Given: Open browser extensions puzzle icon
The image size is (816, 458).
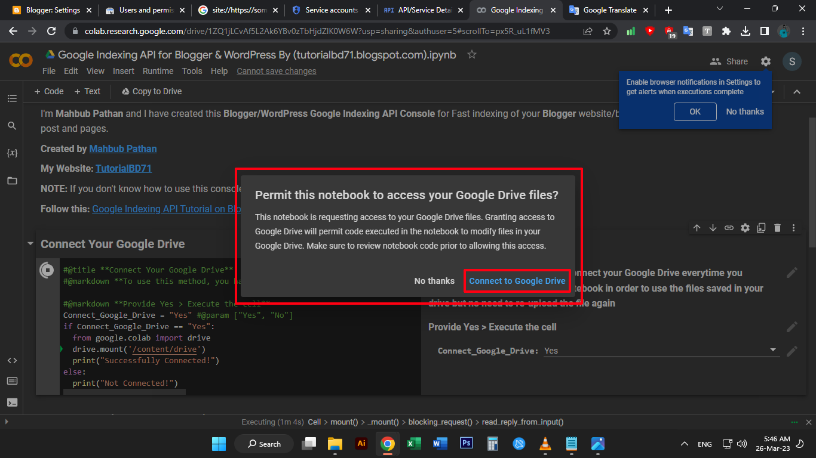Looking at the screenshot, I should (x=726, y=31).
